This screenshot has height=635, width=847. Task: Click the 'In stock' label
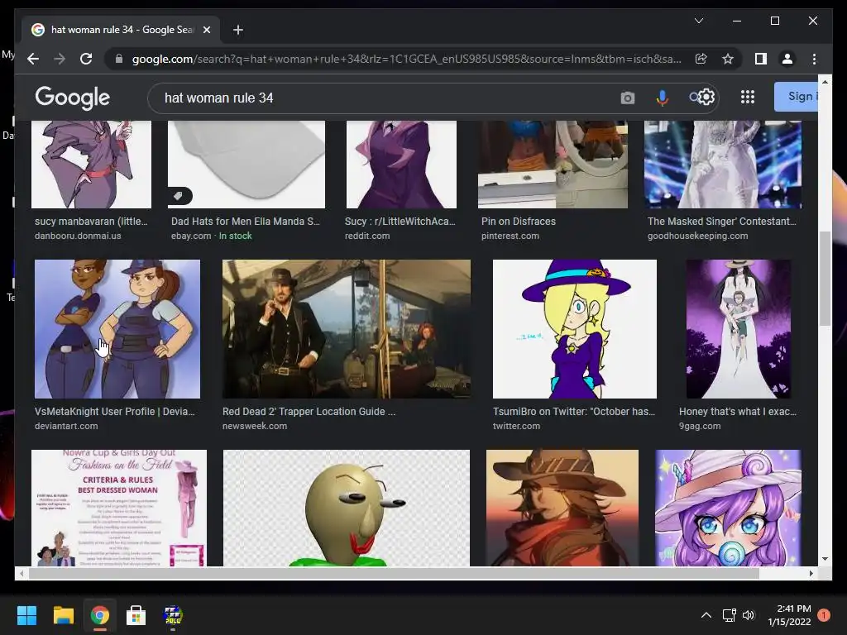(x=235, y=236)
